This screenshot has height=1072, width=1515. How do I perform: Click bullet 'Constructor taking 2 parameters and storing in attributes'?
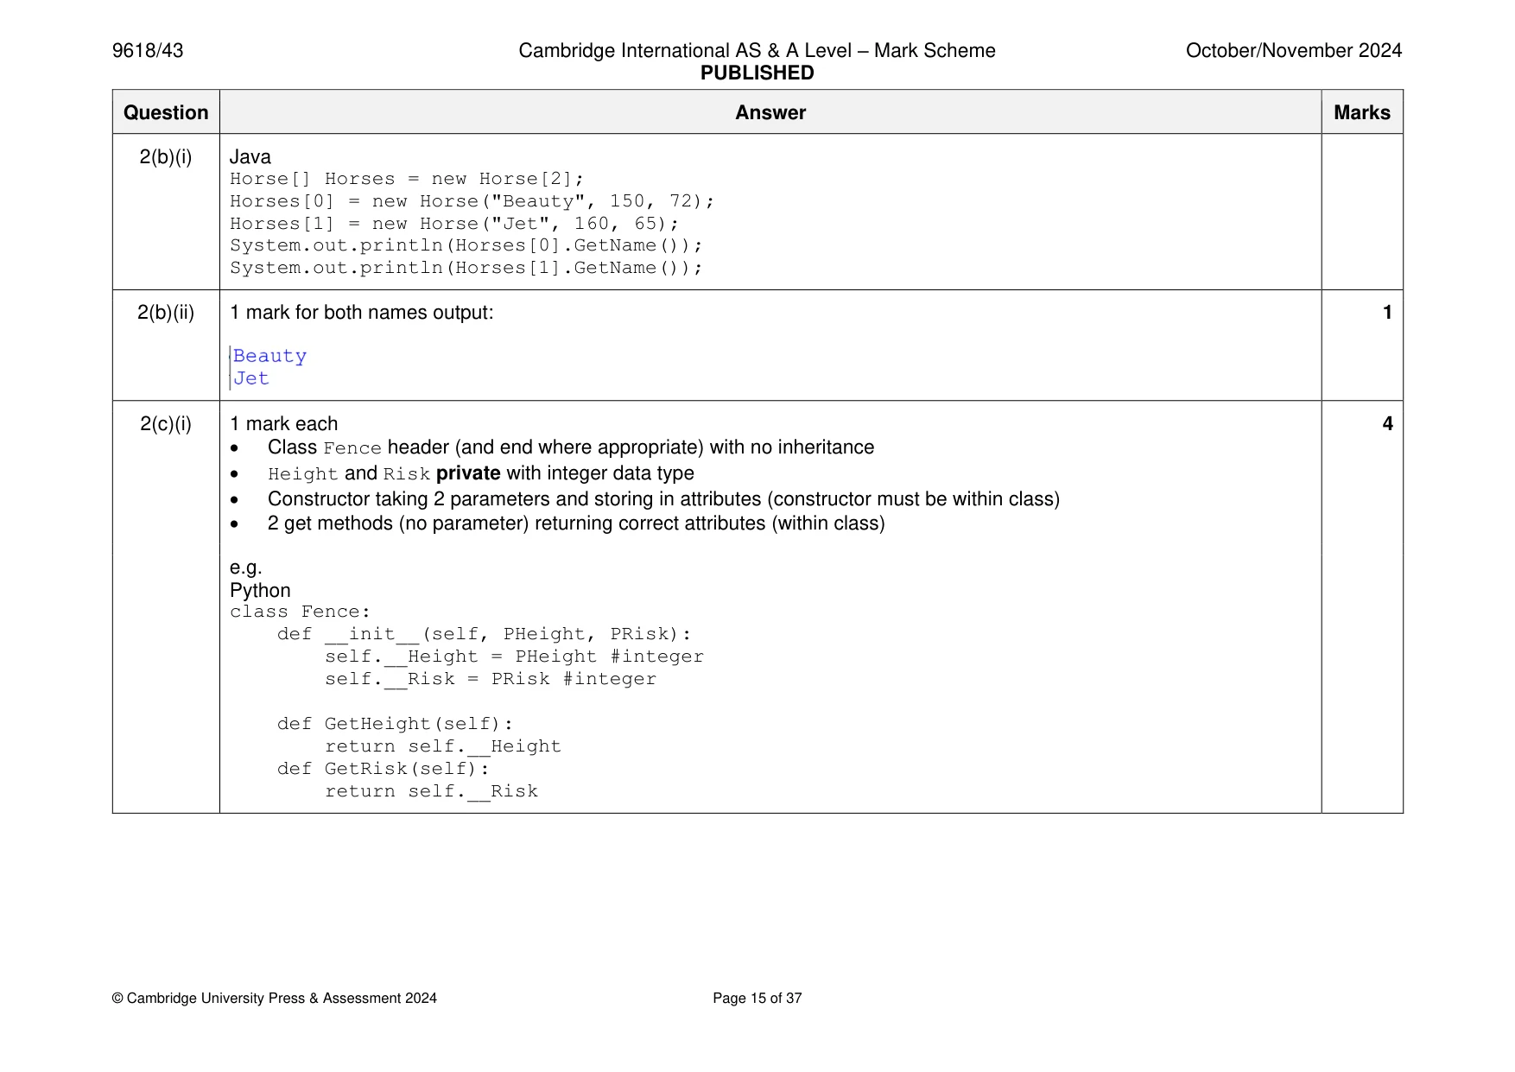[x=663, y=499]
